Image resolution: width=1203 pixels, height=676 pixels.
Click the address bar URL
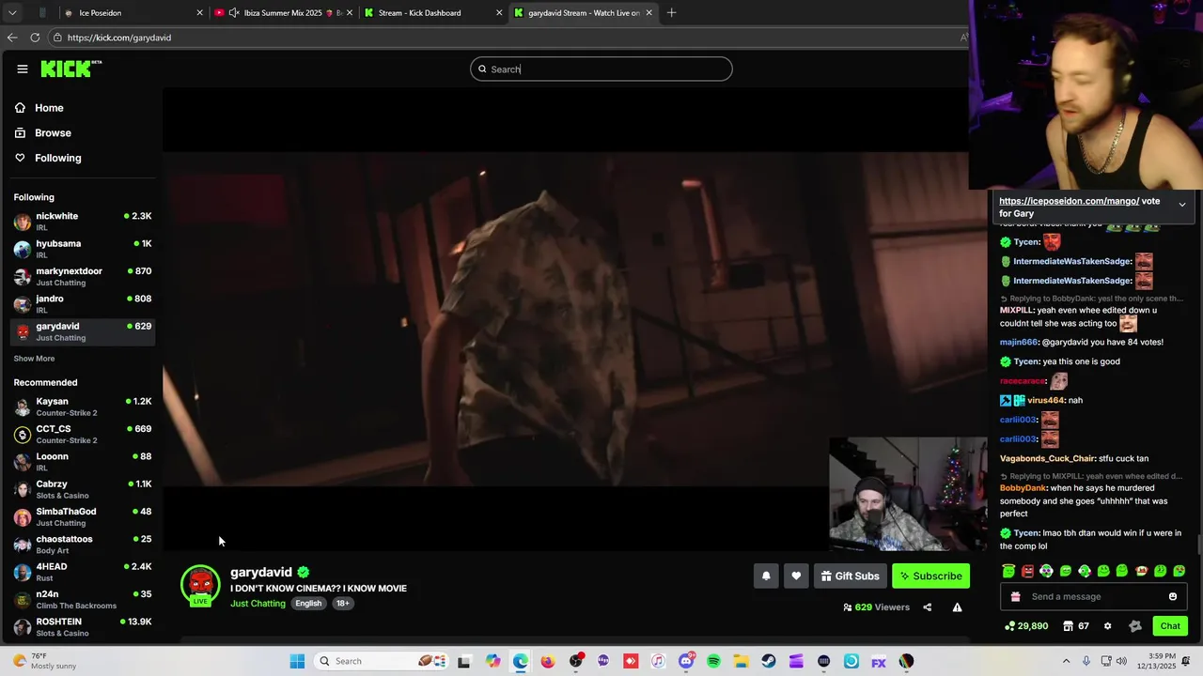119,38
